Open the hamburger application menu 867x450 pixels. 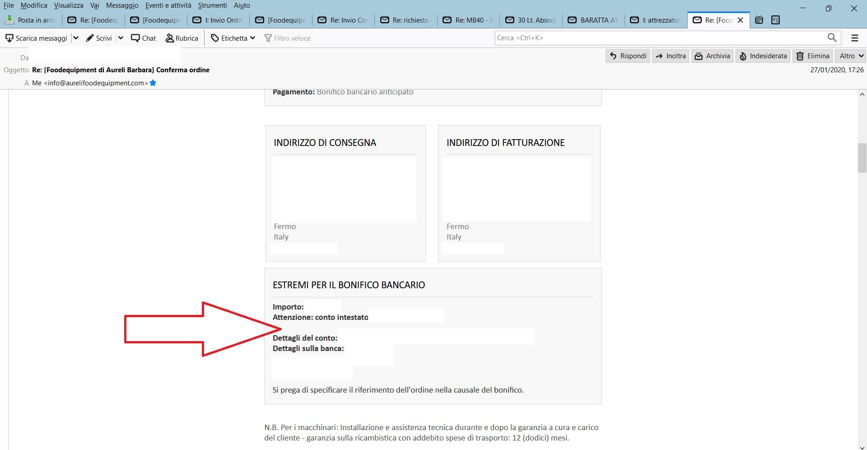tap(855, 38)
